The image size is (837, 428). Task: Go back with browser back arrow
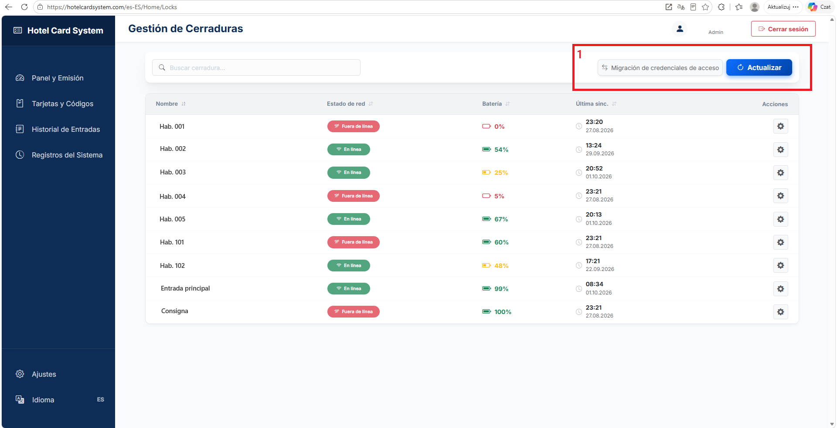click(9, 7)
